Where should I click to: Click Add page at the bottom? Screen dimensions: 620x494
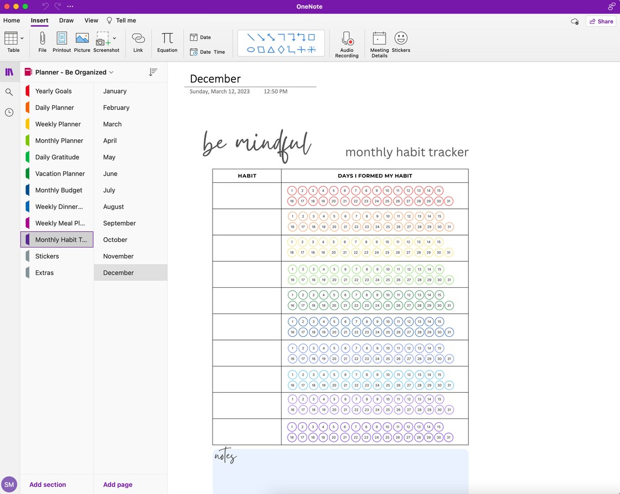pos(117,484)
